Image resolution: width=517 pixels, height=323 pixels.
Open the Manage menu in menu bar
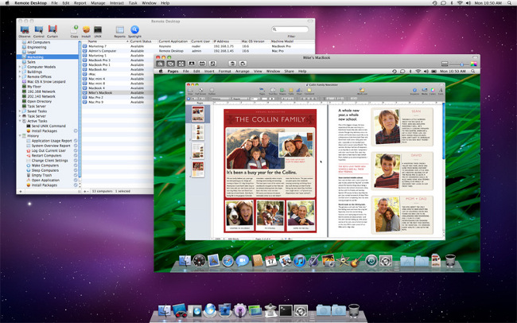pos(98,4)
